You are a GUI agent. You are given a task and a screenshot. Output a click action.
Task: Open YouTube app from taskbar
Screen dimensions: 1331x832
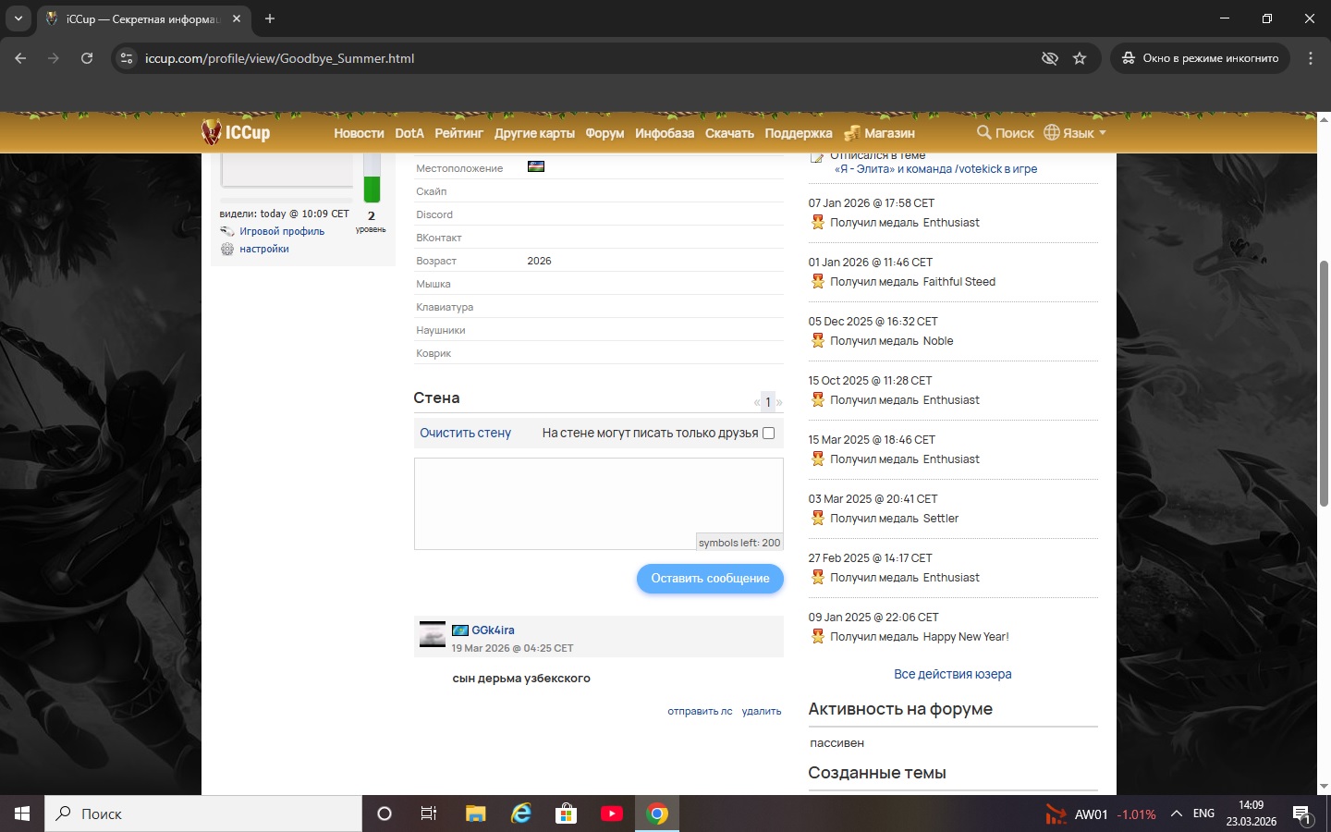click(612, 814)
